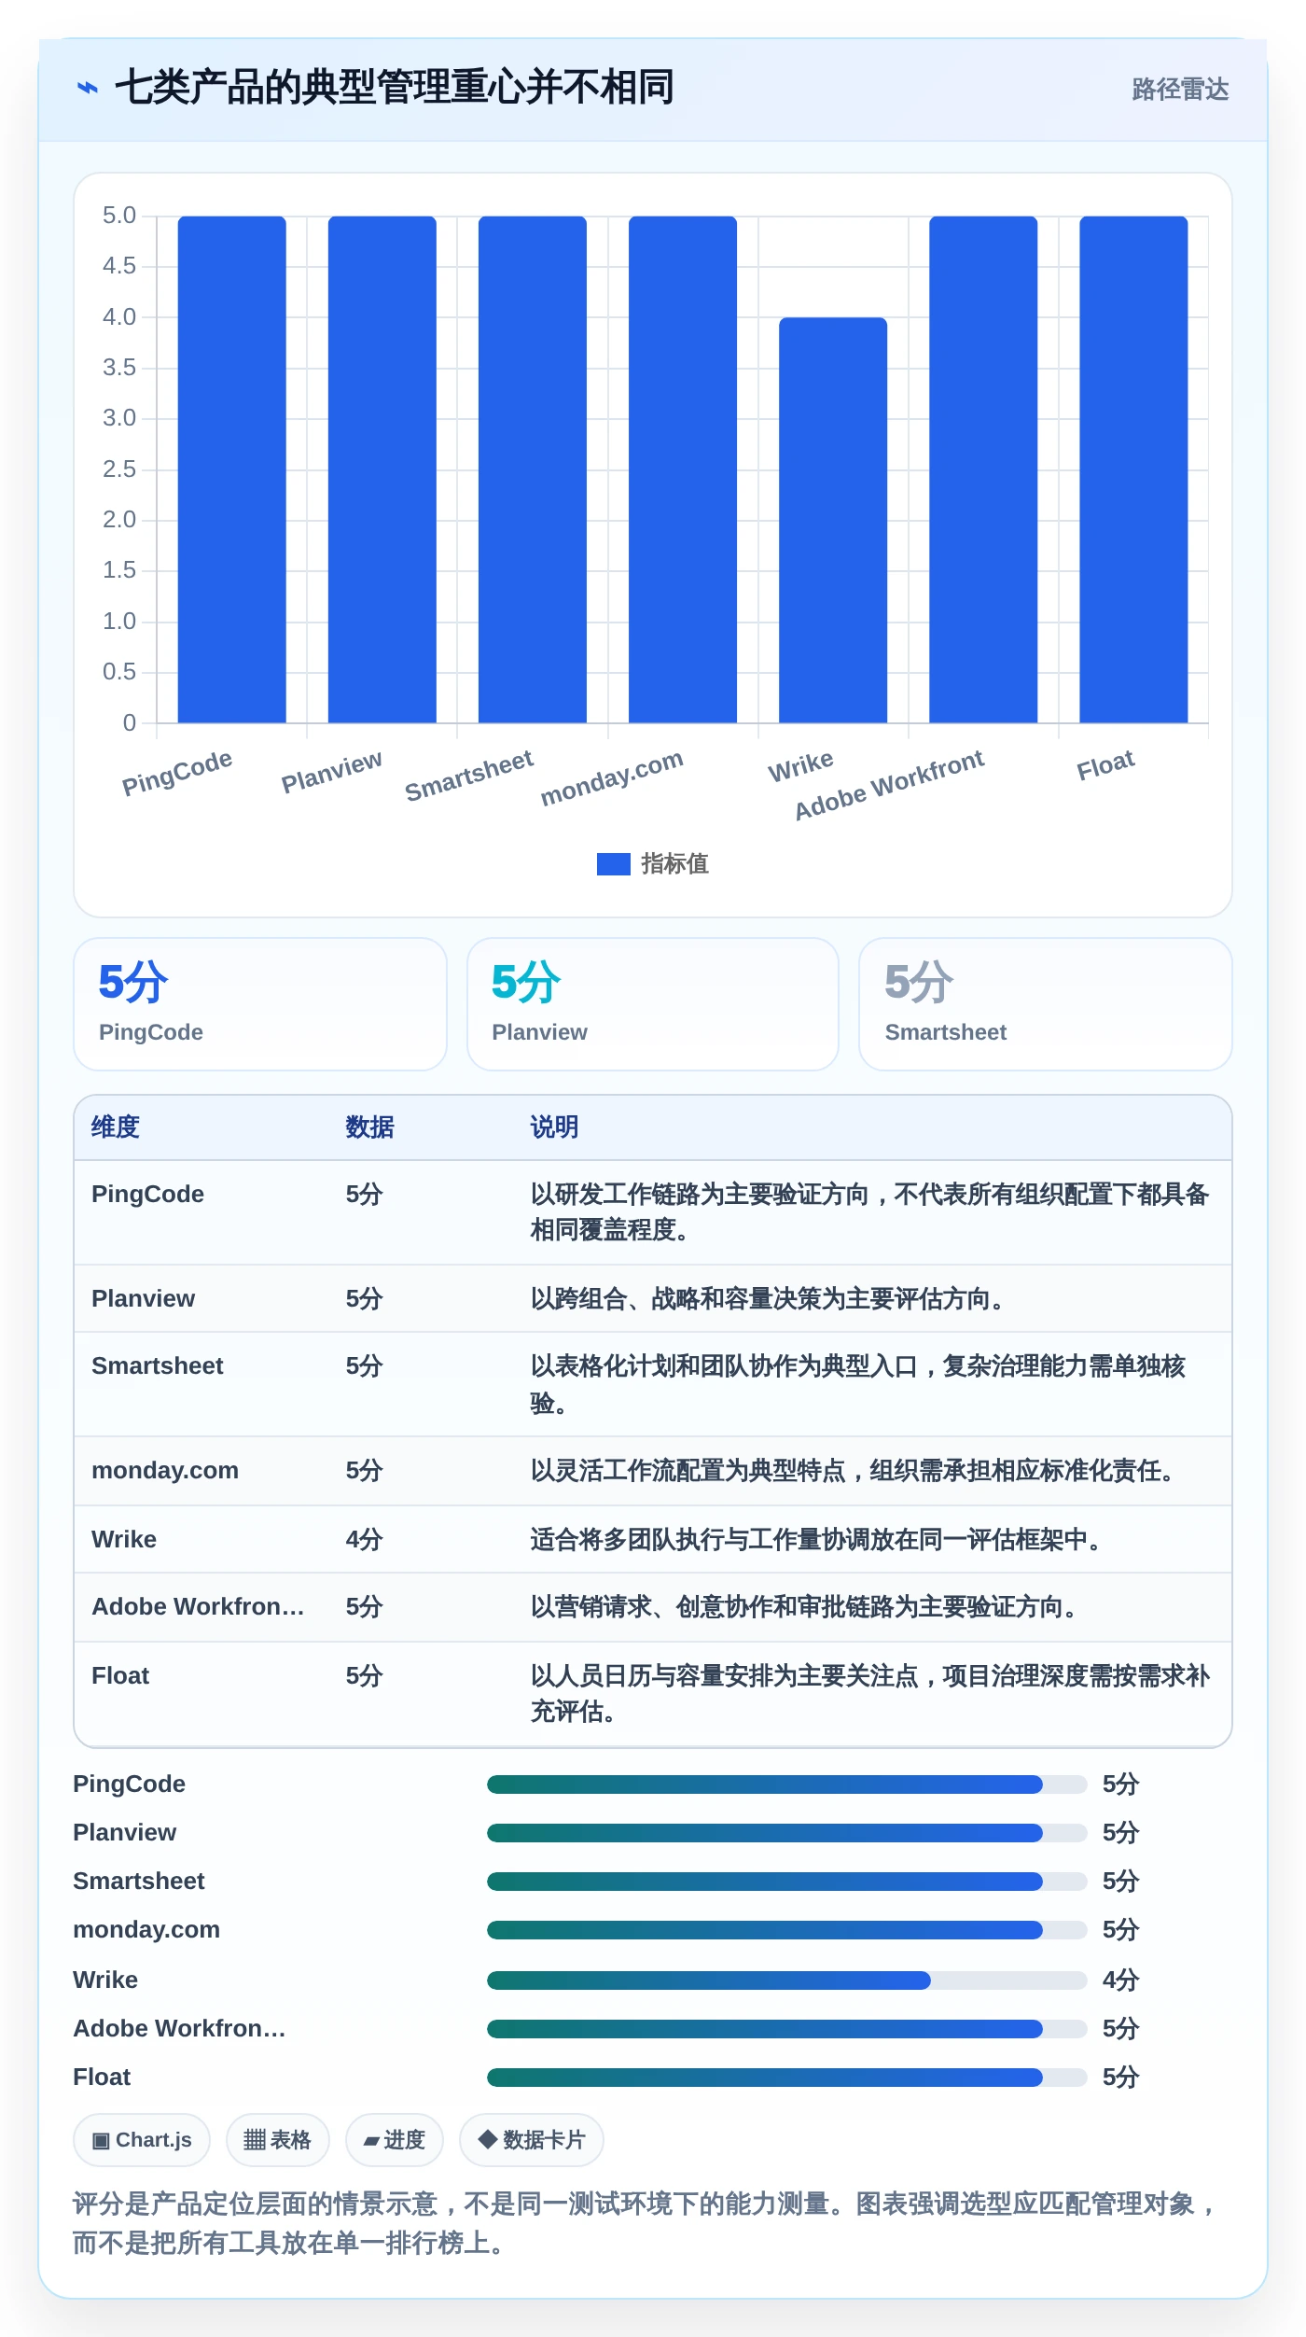Select the Float bar in the chart
Screen dimensions: 1306x2337
1133,469
